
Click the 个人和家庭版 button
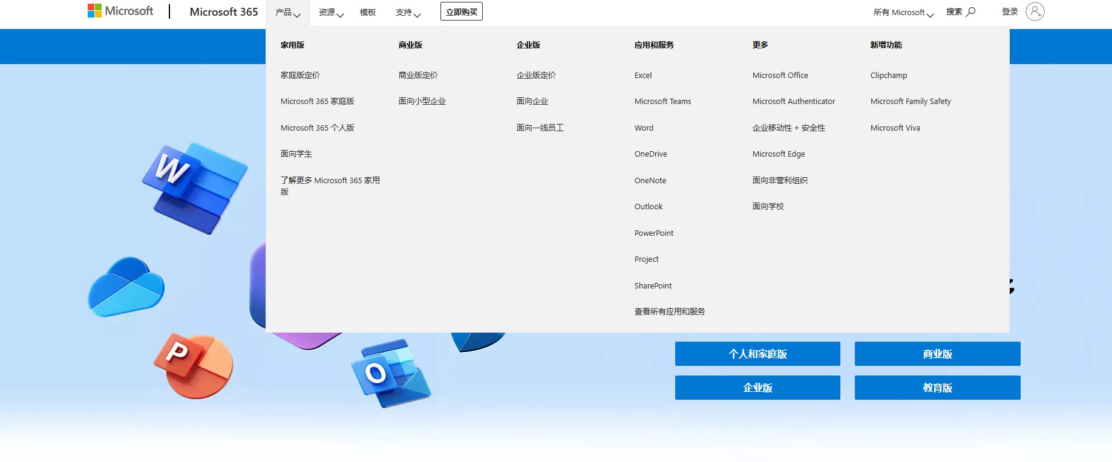coord(757,354)
